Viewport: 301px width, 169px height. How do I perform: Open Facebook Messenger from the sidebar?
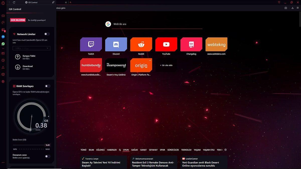pyautogui.click(x=3, y=37)
